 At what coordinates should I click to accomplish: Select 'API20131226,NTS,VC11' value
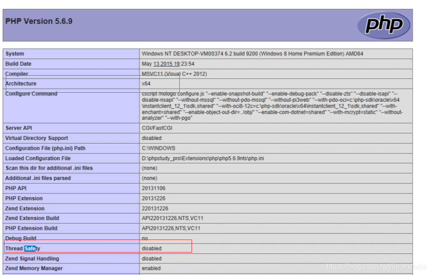tap(171, 229)
